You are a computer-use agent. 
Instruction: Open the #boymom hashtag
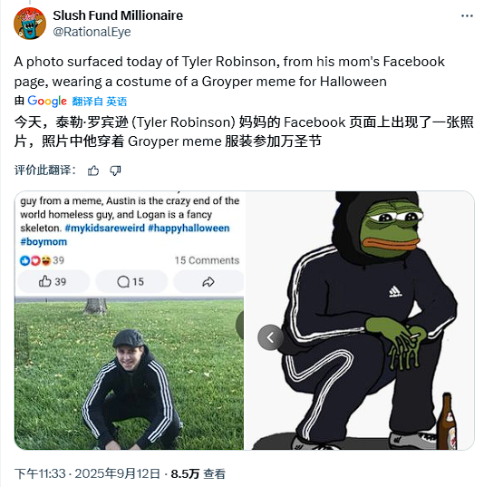pyautogui.click(x=44, y=241)
